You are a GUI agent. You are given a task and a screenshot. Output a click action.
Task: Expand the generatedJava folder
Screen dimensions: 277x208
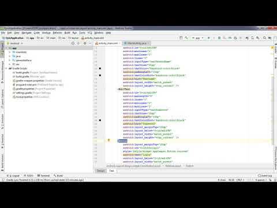coord(10,60)
